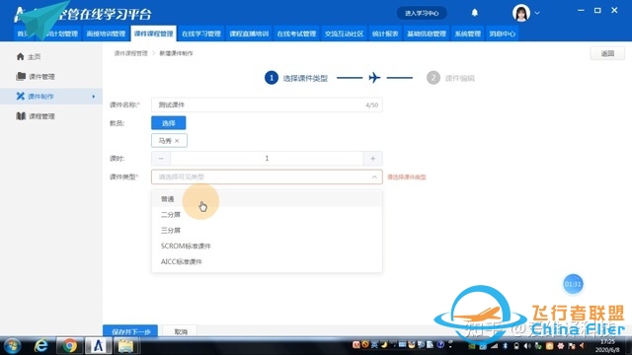
Task: Open the 在线学习管理 tab
Action: (201, 34)
